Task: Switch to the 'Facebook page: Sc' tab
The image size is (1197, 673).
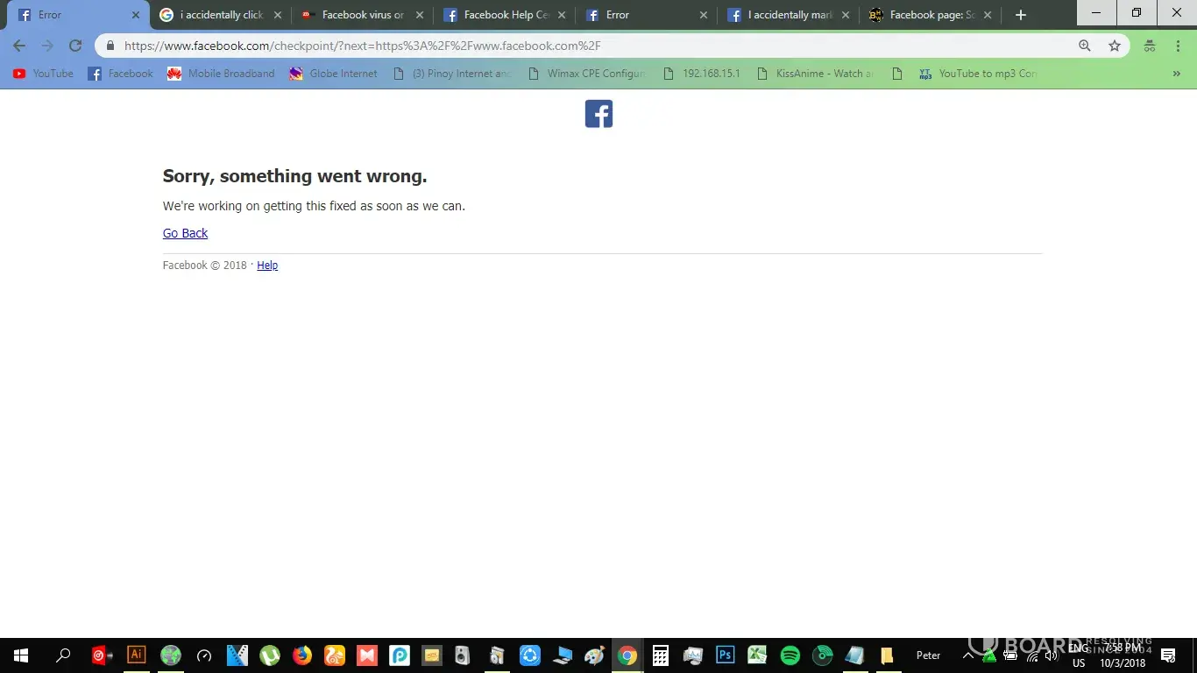Action: (x=931, y=15)
